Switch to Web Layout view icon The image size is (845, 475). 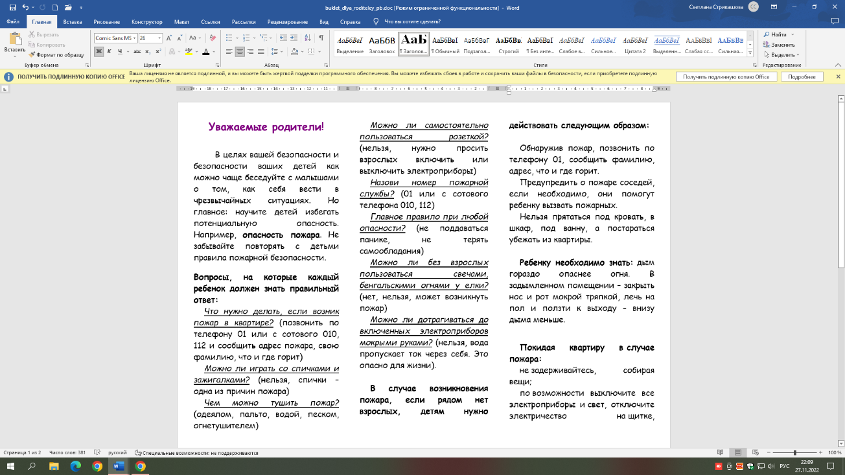click(756, 452)
